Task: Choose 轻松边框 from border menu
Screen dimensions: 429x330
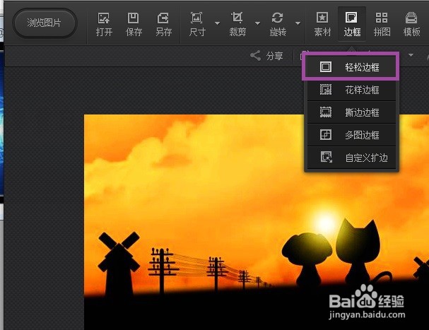Action: point(351,67)
